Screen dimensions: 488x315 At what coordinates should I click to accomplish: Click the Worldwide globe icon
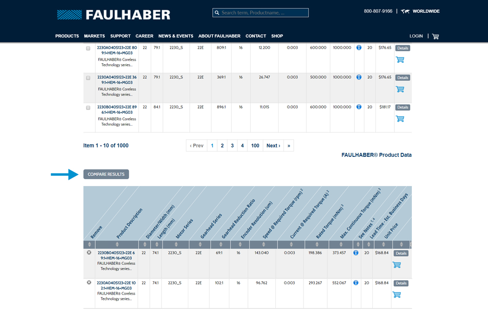coord(405,11)
